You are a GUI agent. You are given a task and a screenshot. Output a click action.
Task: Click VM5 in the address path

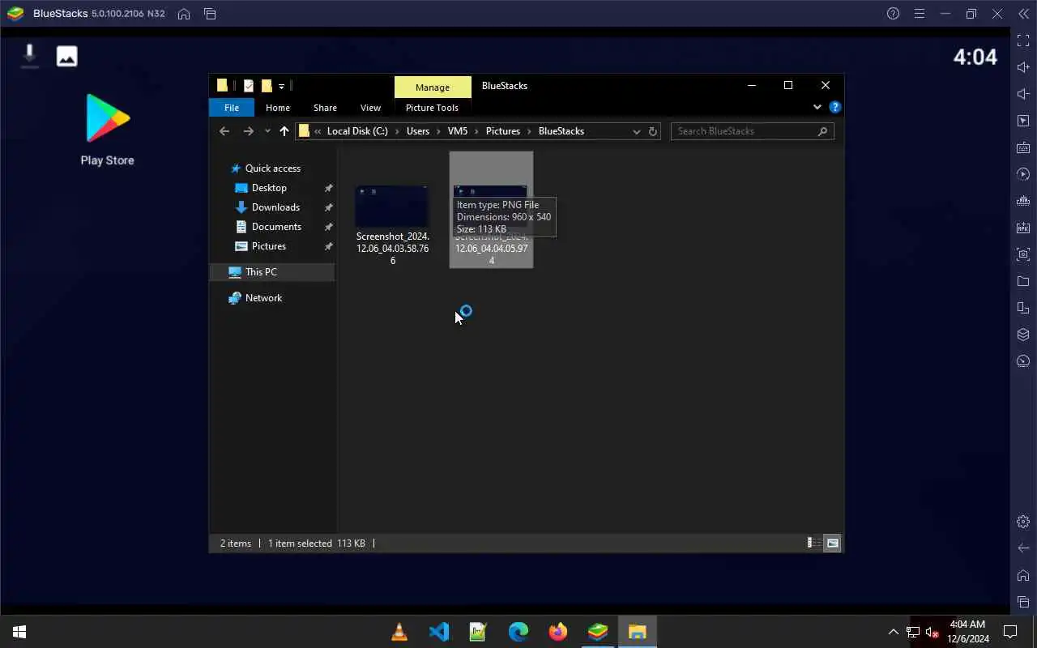point(458,131)
